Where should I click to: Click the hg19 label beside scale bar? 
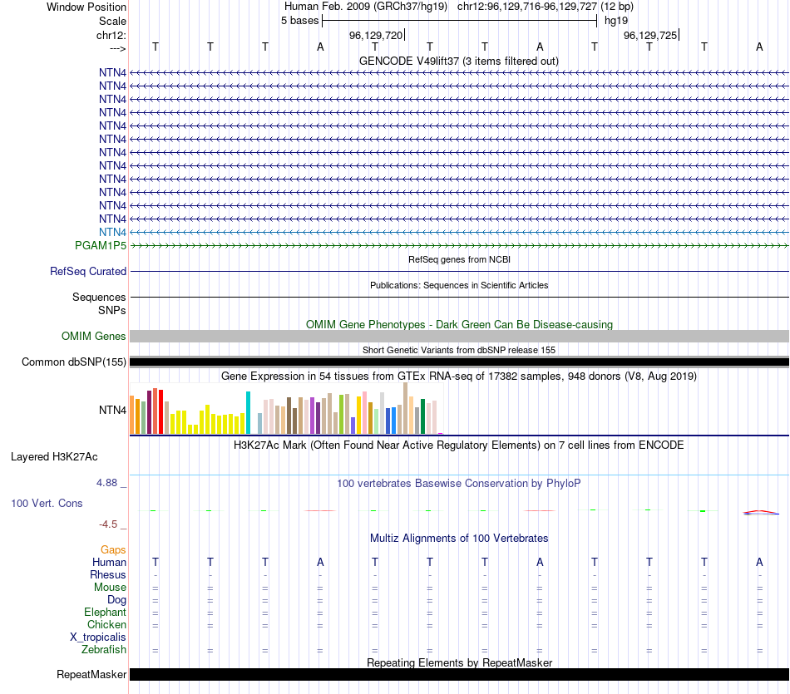(x=616, y=21)
